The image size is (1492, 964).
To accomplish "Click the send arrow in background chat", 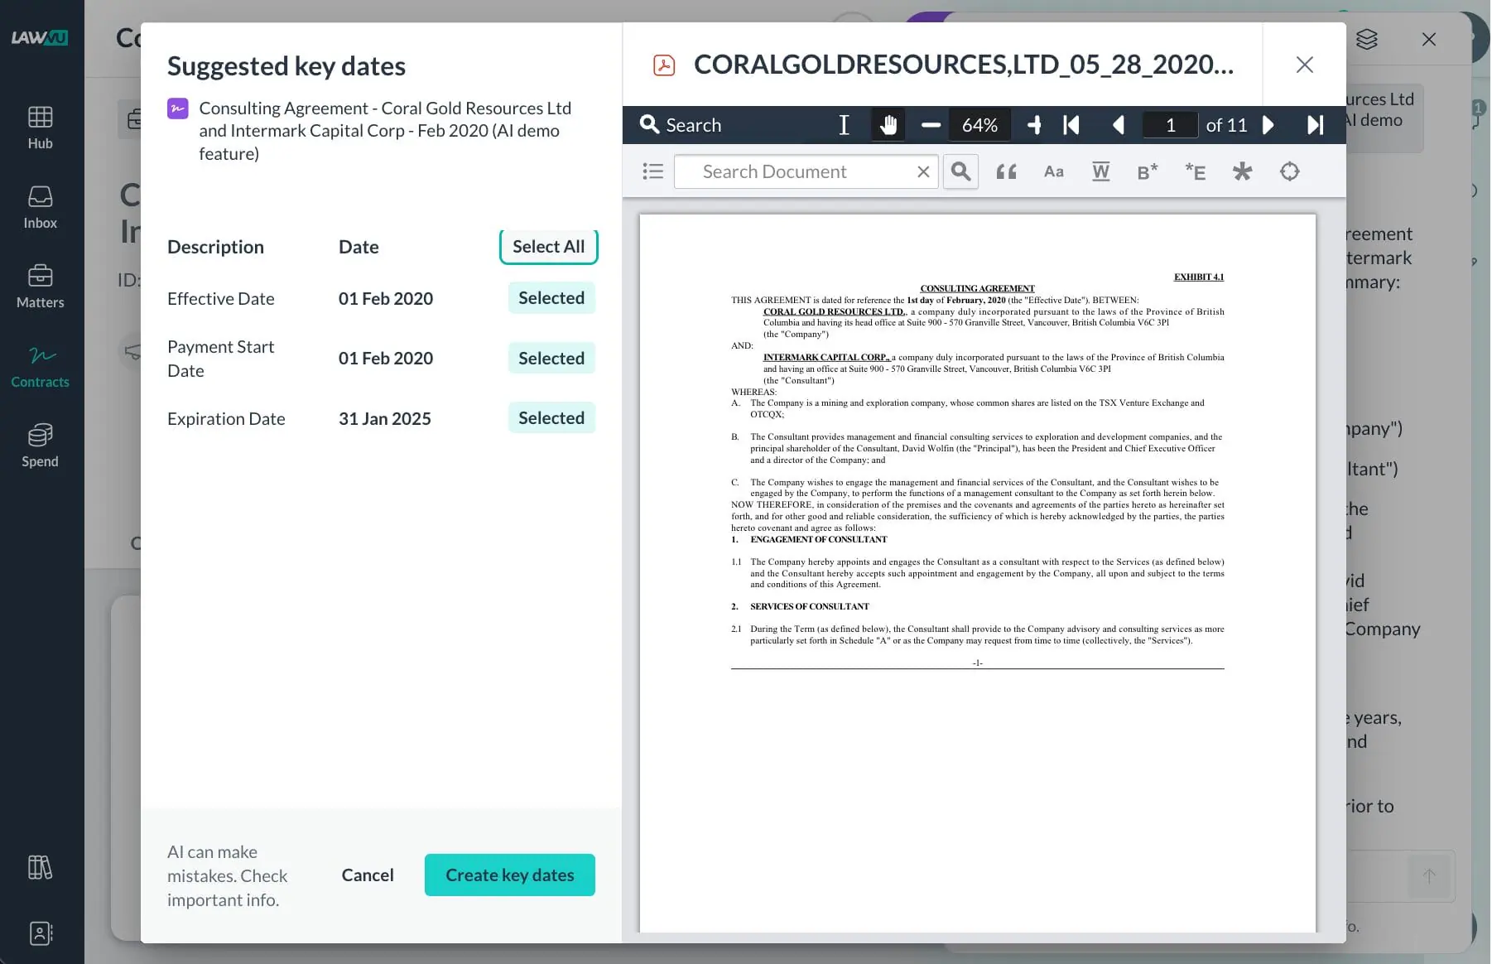I will pos(1429,876).
